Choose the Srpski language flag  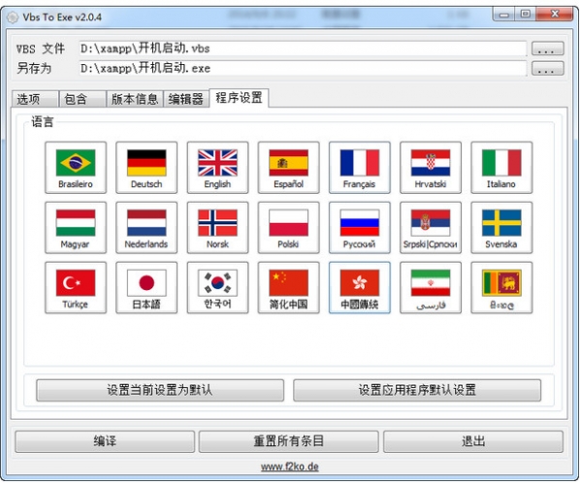pyautogui.click(x=431, y=228)
